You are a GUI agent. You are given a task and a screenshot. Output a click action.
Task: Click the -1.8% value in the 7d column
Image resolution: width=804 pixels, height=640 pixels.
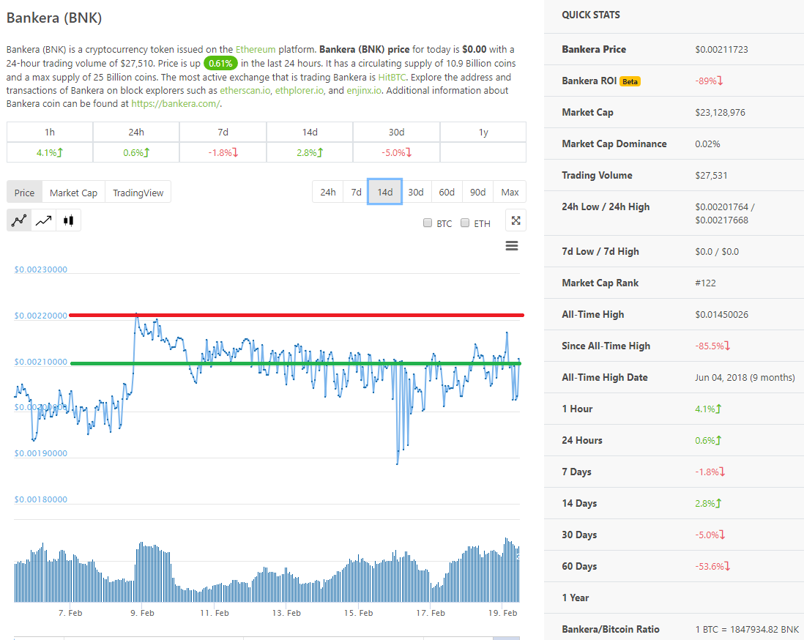click(x=223, y=152)
